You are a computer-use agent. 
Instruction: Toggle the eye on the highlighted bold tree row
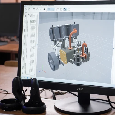click(25, 25)
